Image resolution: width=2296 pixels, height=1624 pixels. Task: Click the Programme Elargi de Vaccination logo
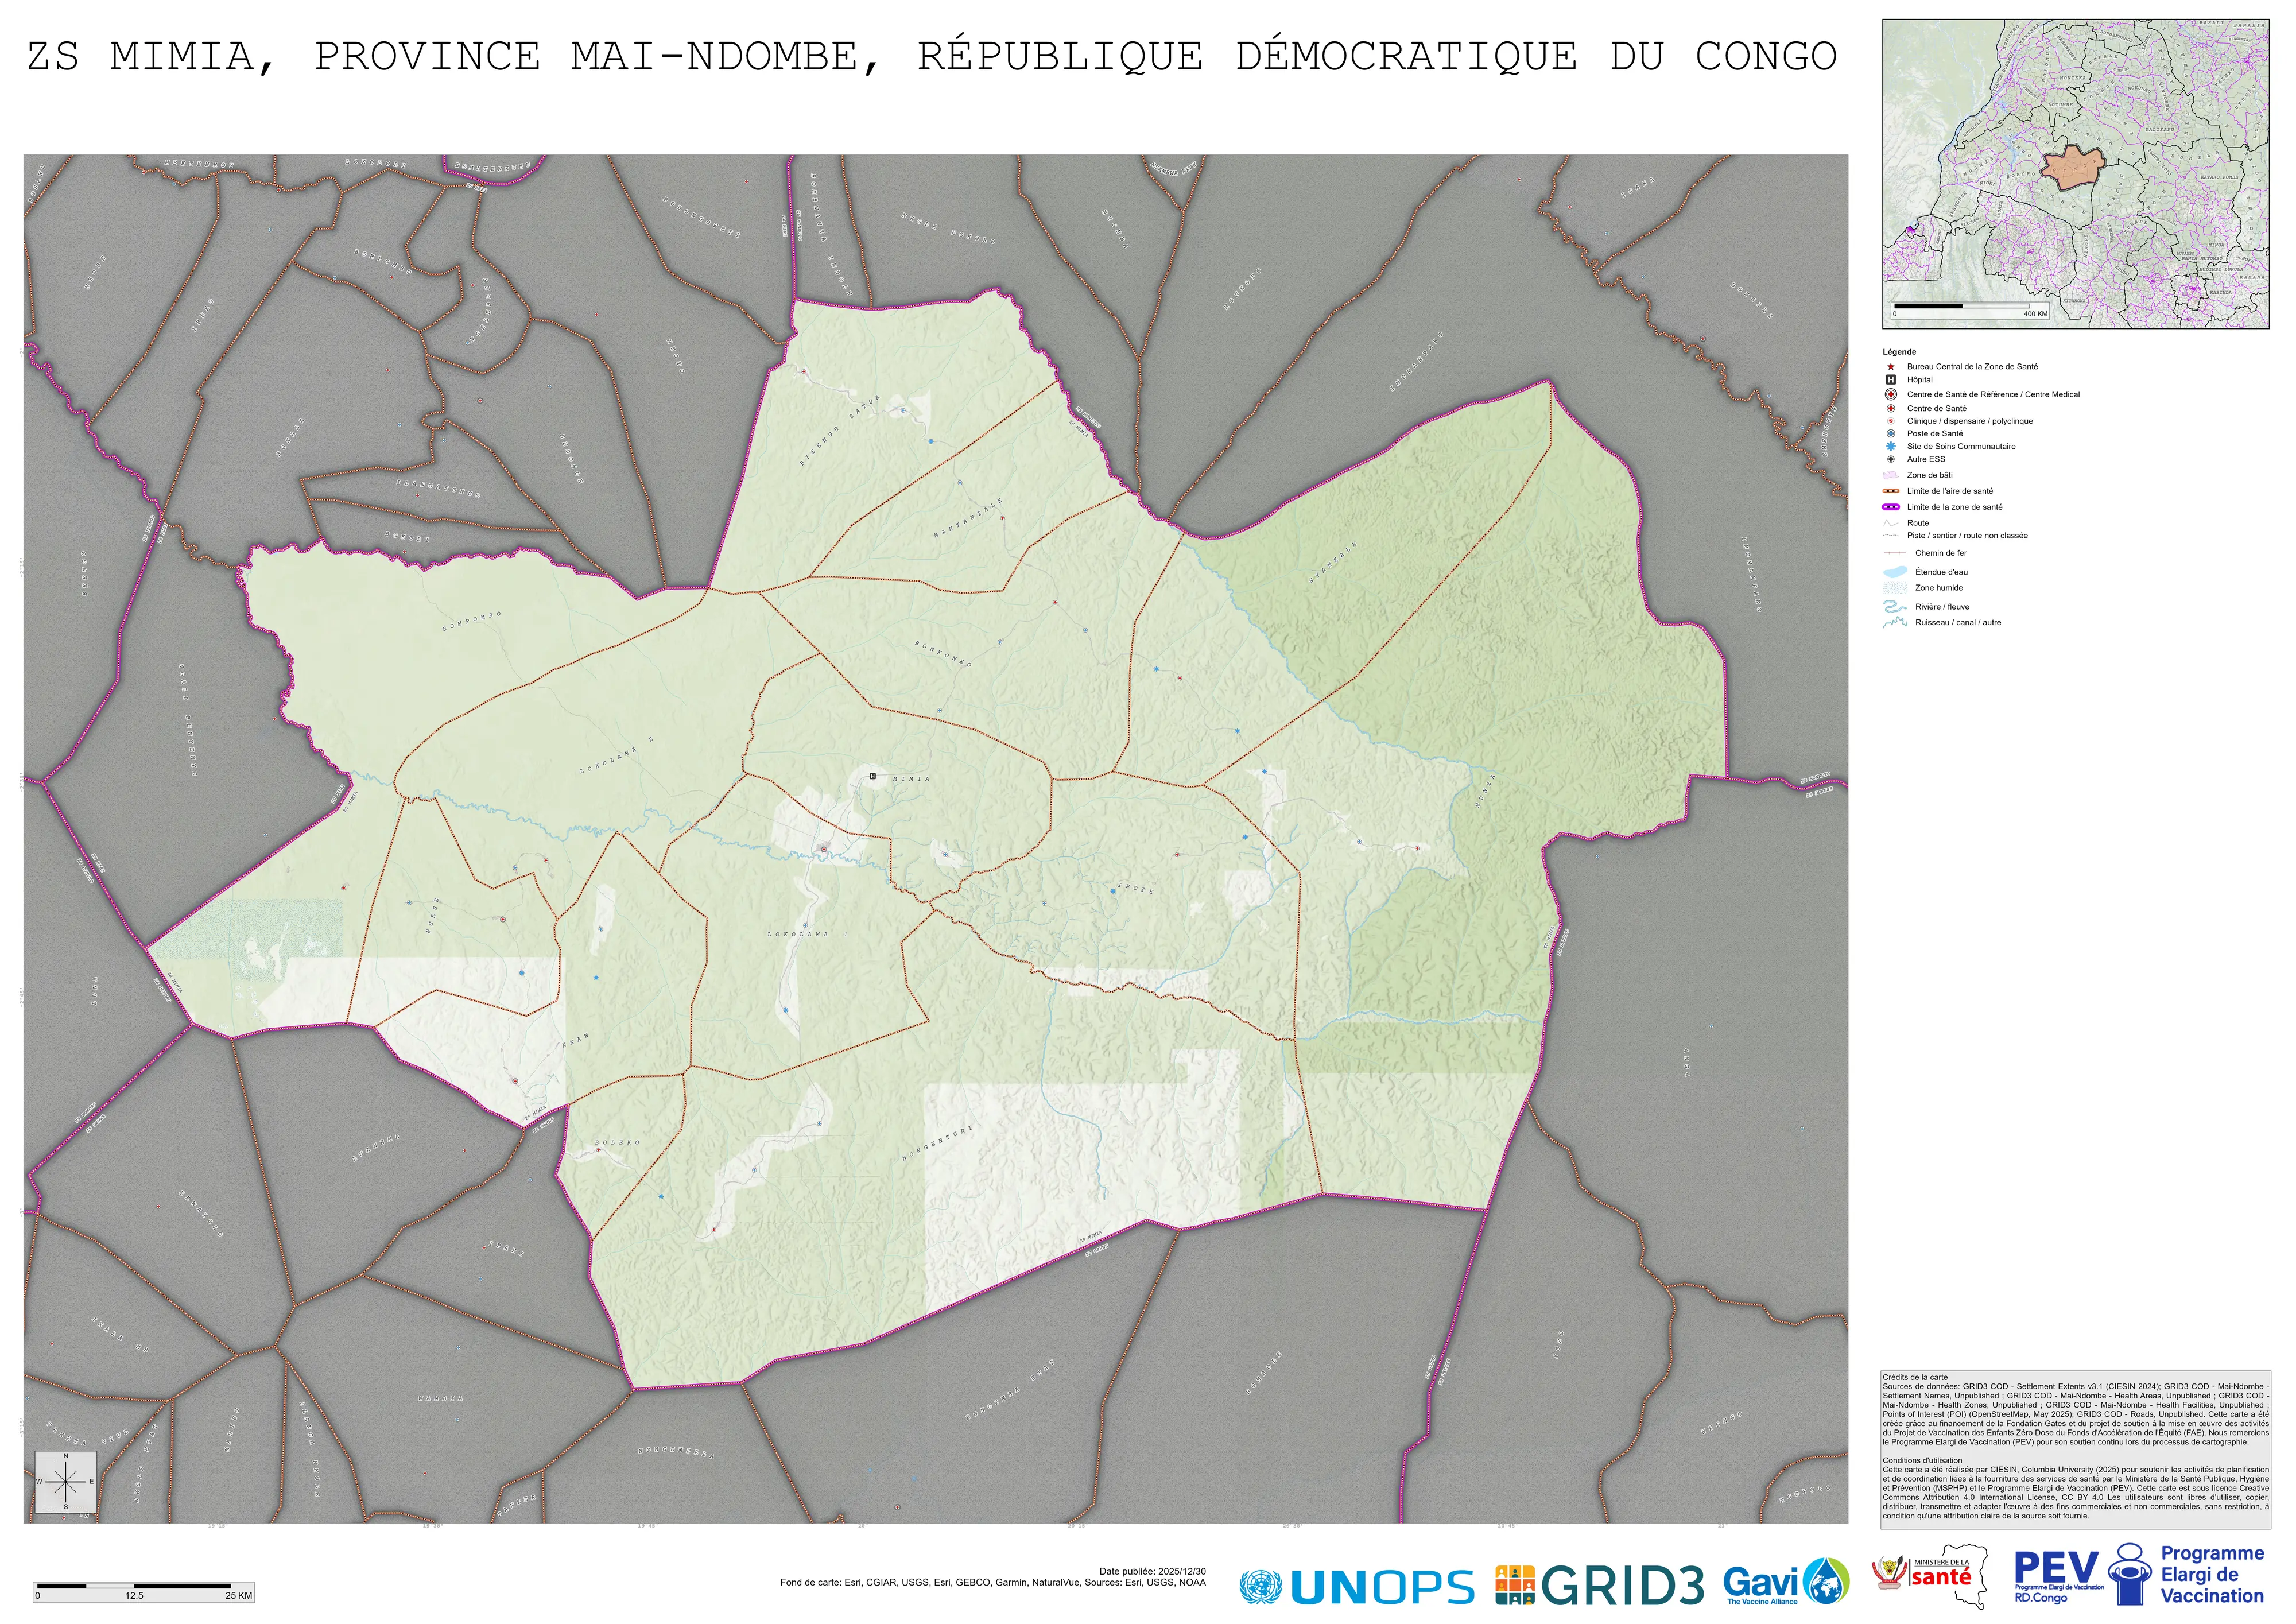[x=2186, y=1575]
